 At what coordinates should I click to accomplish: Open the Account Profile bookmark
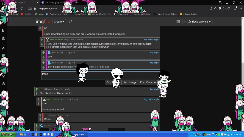coord(100,14)
